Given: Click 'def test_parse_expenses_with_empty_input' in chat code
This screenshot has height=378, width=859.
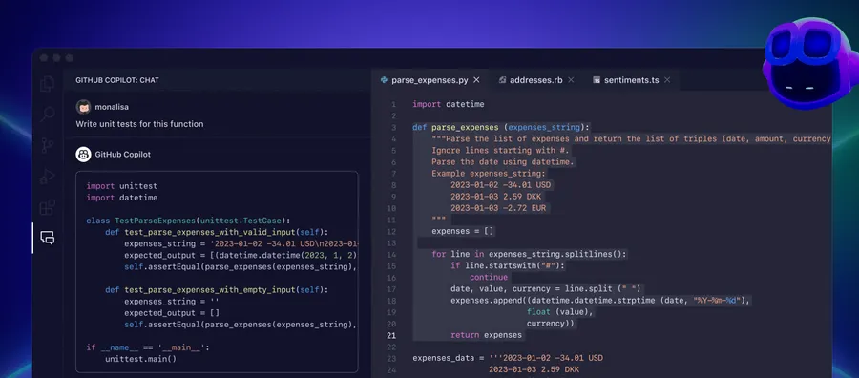Looking at the screenshot, I should pyautogui.click(x=217, y=290).
